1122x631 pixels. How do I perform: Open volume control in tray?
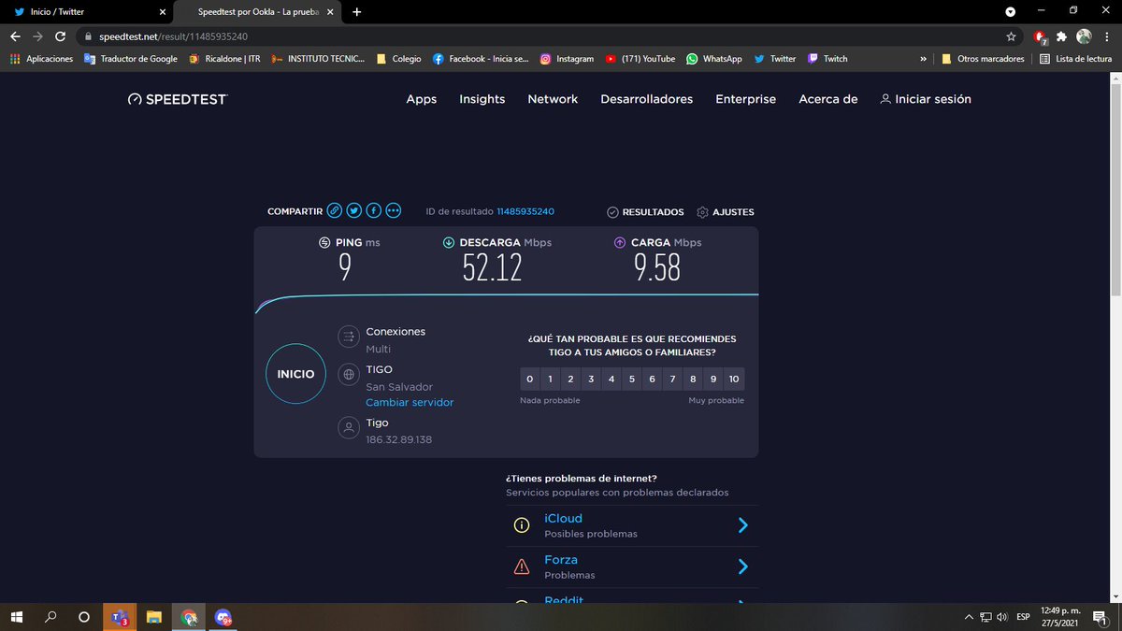[1001, 617]
